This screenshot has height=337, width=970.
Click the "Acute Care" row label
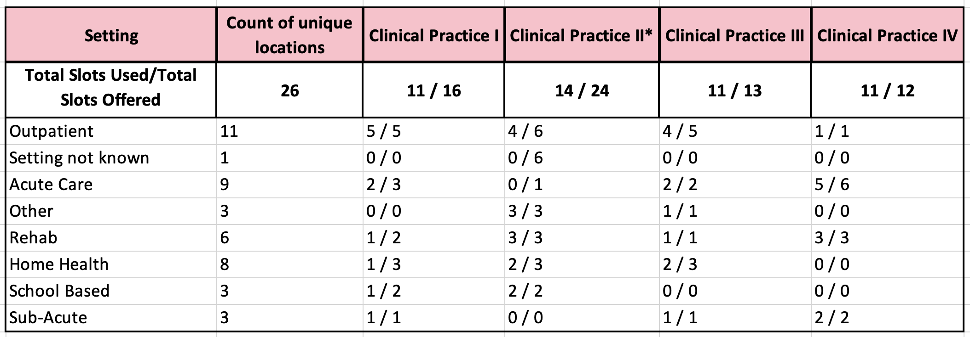pos(51,185)
